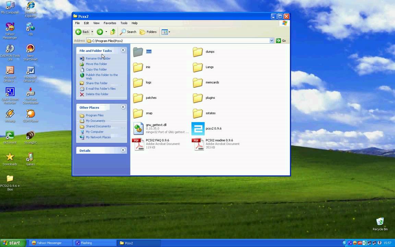Select the patches folder icon
Image resolution: width=395 pixels, height=247 pixels.
coord(138,98)
